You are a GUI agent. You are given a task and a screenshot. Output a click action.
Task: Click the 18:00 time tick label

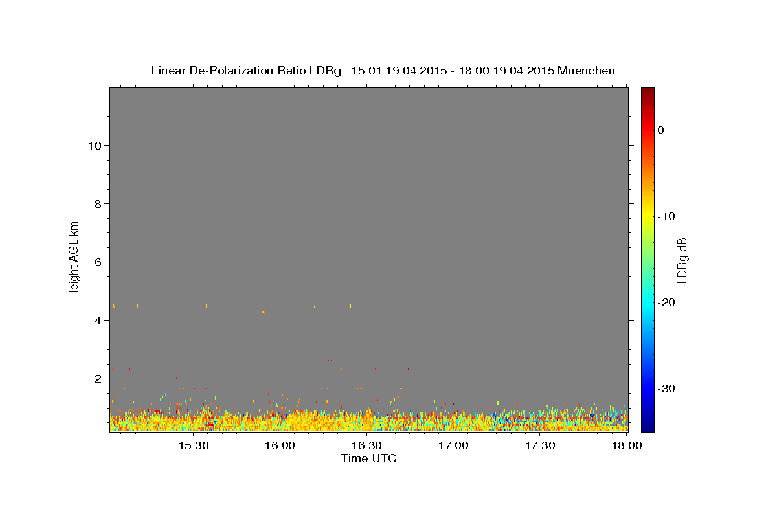click(626, 445)
